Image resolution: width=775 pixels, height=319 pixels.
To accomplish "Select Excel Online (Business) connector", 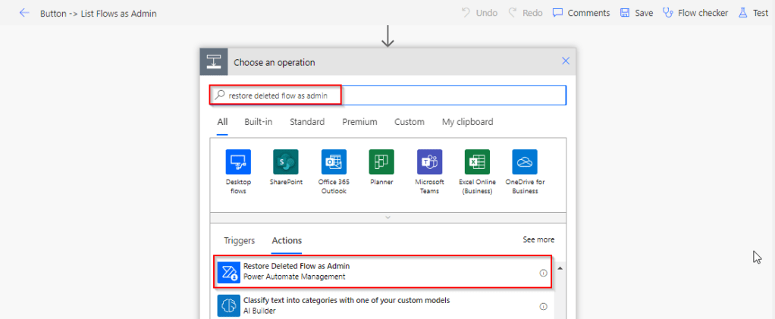I will (x=477, y=162).
